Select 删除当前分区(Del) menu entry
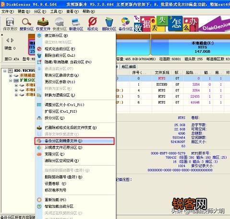 75,55
